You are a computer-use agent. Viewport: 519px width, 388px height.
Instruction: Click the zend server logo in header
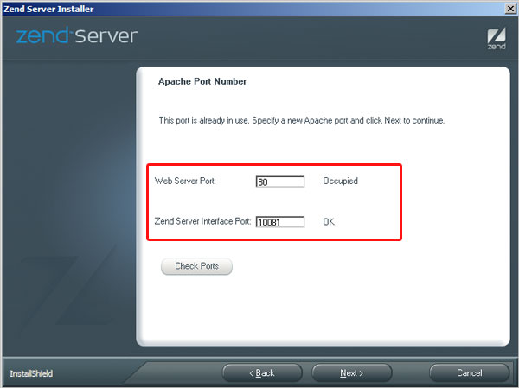coord(77,35)
